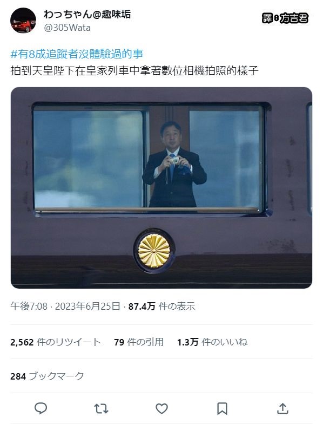Like the tweet with the heart icon
The width and height of the screenshot is (323, 424).
tap(161, 409)
